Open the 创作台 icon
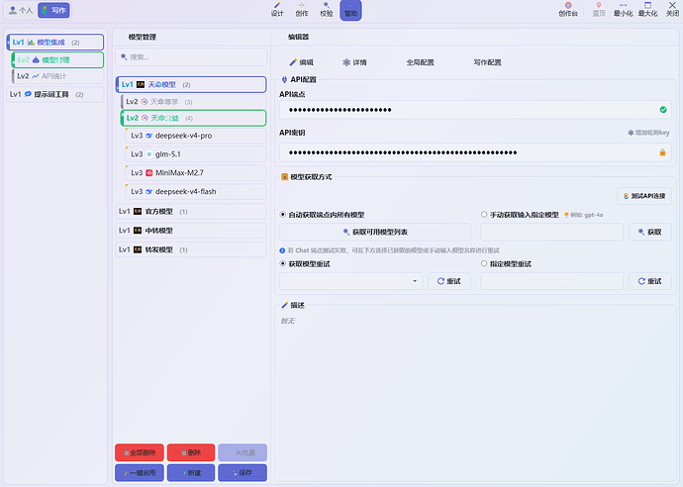The image size is (683, 487). click(x=568, y=10)
